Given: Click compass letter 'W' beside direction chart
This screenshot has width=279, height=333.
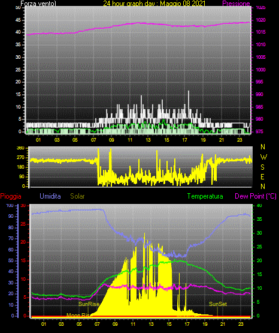Looking at the screenshot, I should (x=263, y=157).
